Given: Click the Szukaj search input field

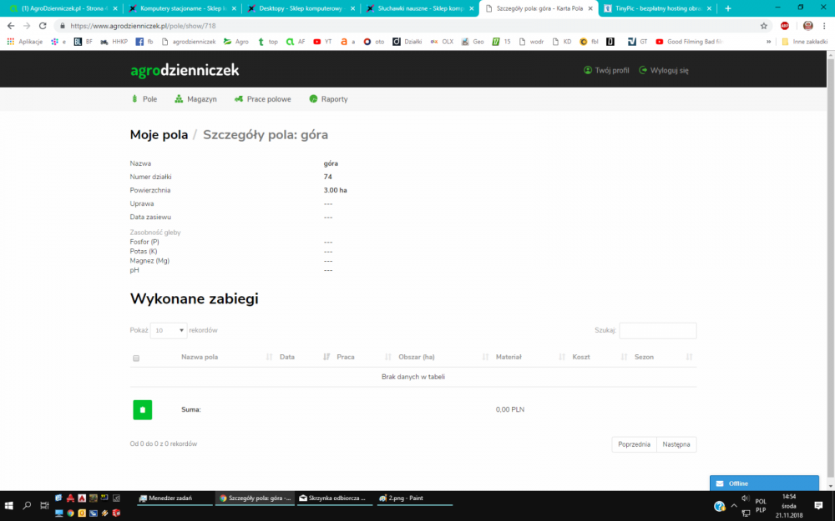Looking at the screenshot, I should [x=657, y=331].
